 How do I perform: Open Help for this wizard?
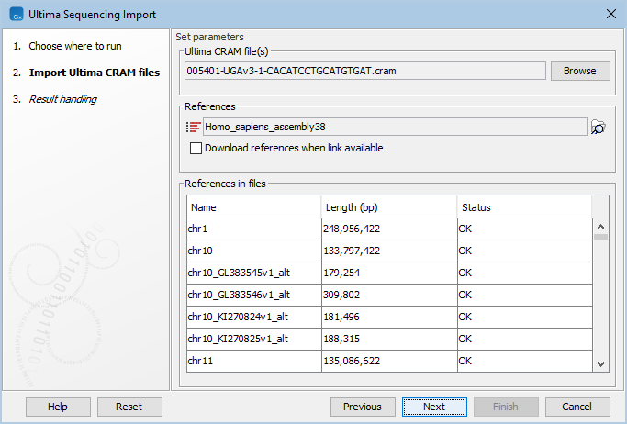[x=58, y=407]
